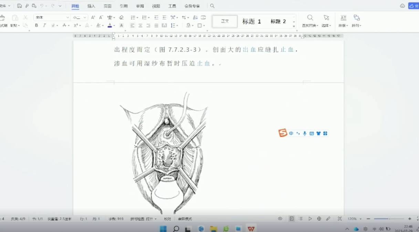Toggle eye protection mode in status bar
The image size is (419, 232).
click(280, 219)
